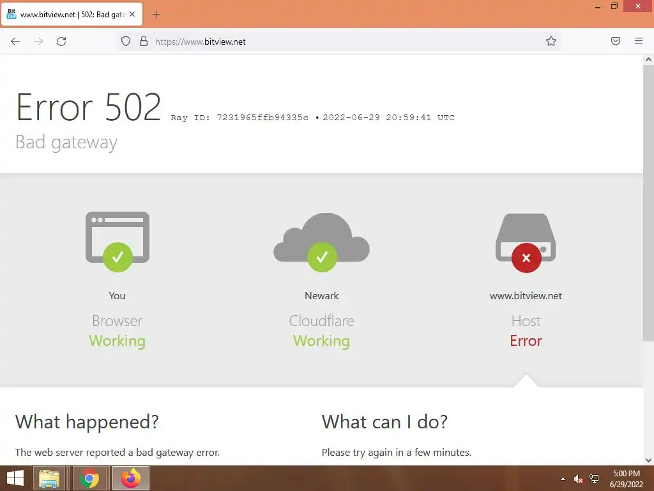
Task: Click the Cloudflare Working status text
Action: click(322, 341)
